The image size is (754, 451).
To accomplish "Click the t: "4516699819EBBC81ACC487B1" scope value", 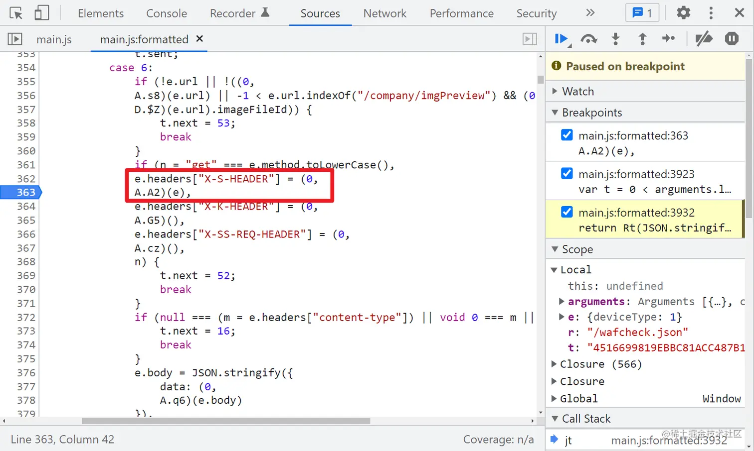I will coord(656,347).
